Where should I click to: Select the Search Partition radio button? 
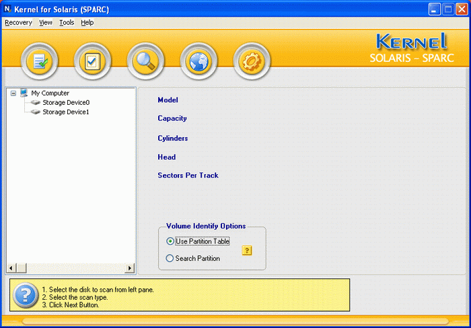170,258
